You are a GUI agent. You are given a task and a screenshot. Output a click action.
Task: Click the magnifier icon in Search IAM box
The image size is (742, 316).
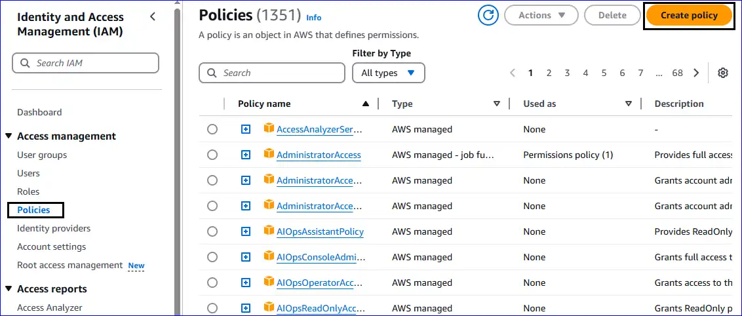pos(24,63)
